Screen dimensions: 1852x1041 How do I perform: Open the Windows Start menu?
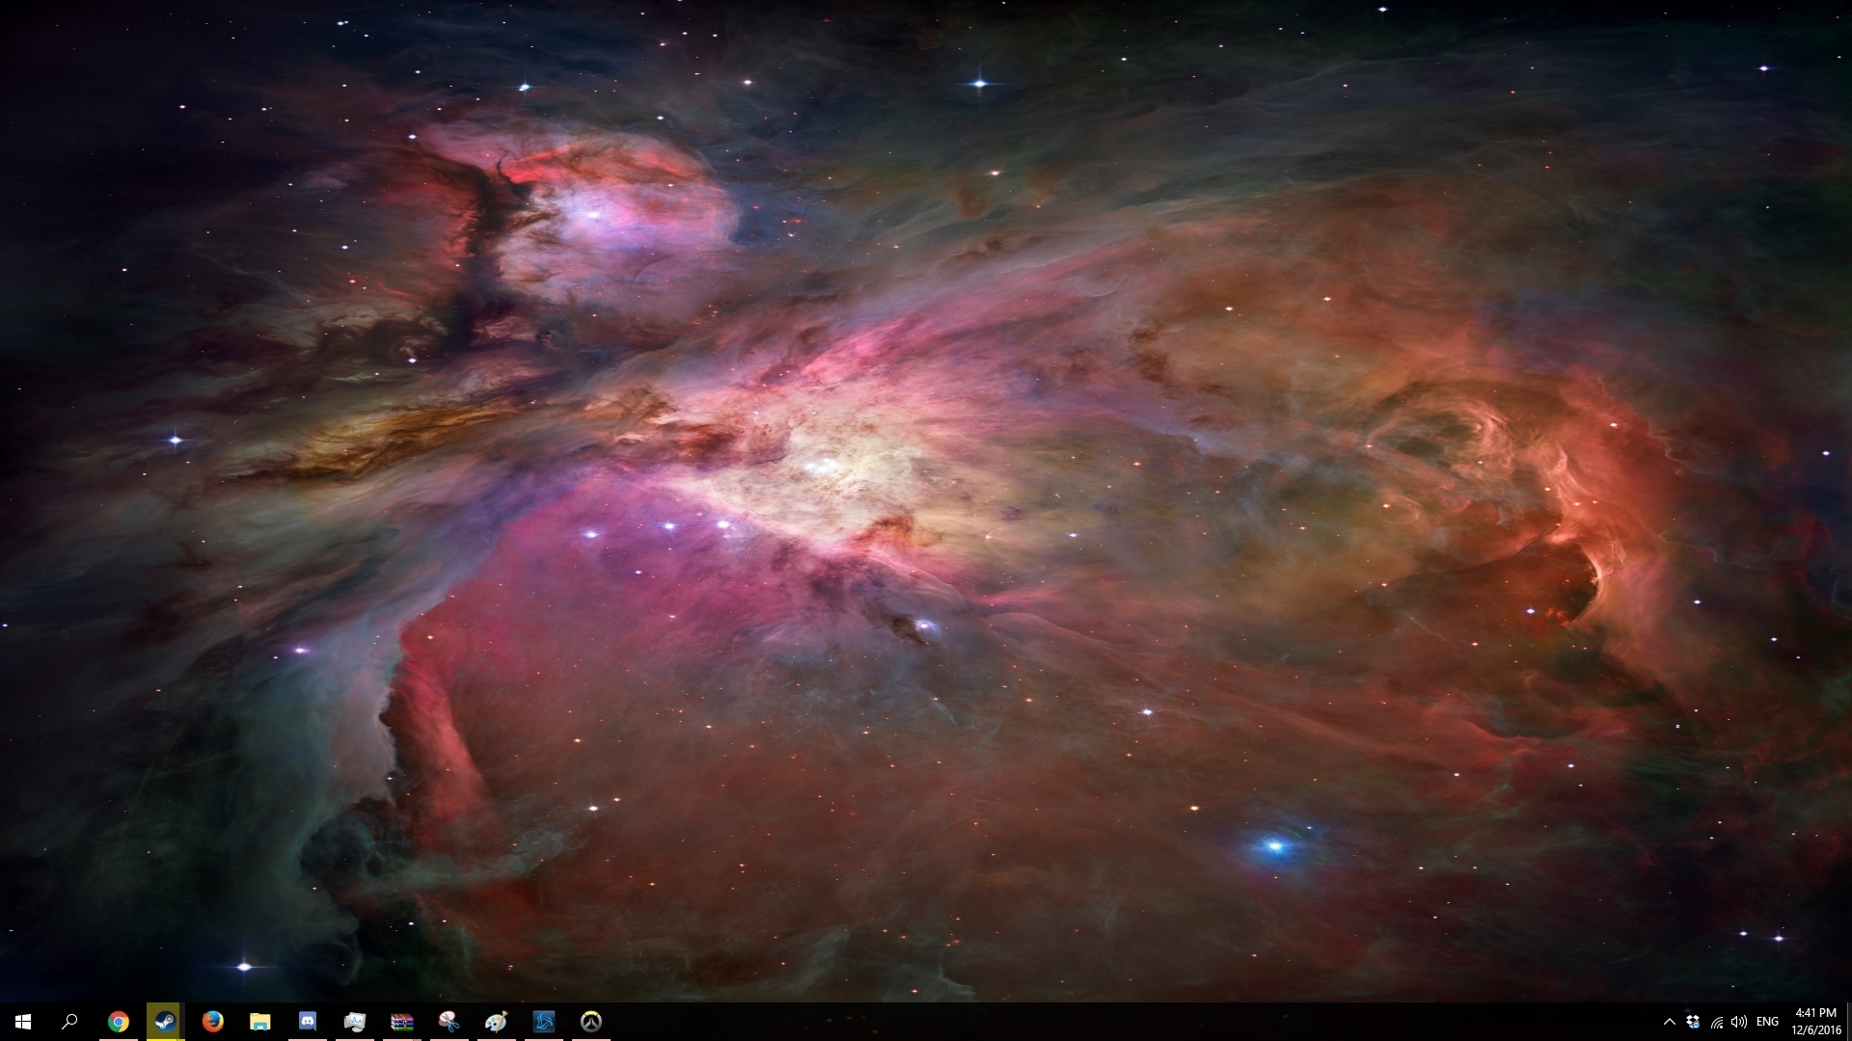pos(23,1022)
